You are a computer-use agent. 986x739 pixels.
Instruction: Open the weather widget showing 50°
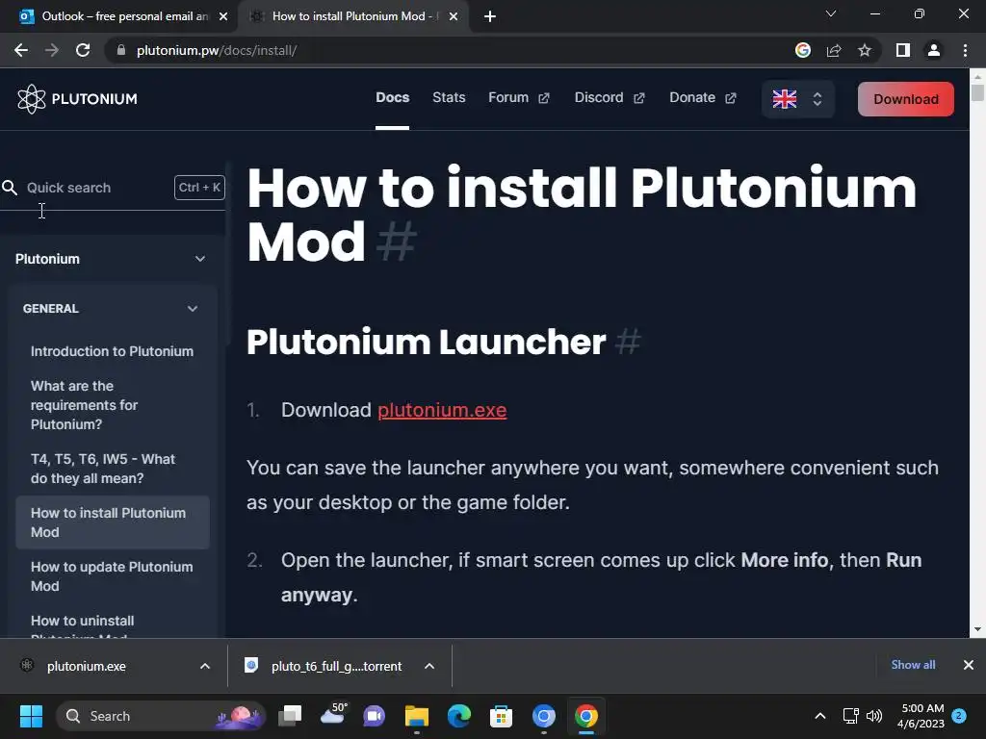tap(334, 715)
